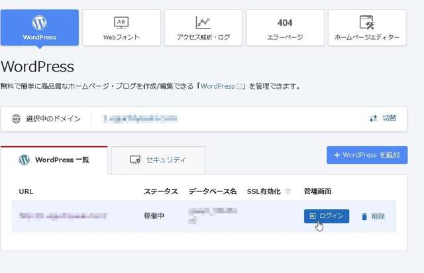This screenshot has width=424, height=273.
Task: Click the blurred site URL in the table
Action: coord(63,216)
